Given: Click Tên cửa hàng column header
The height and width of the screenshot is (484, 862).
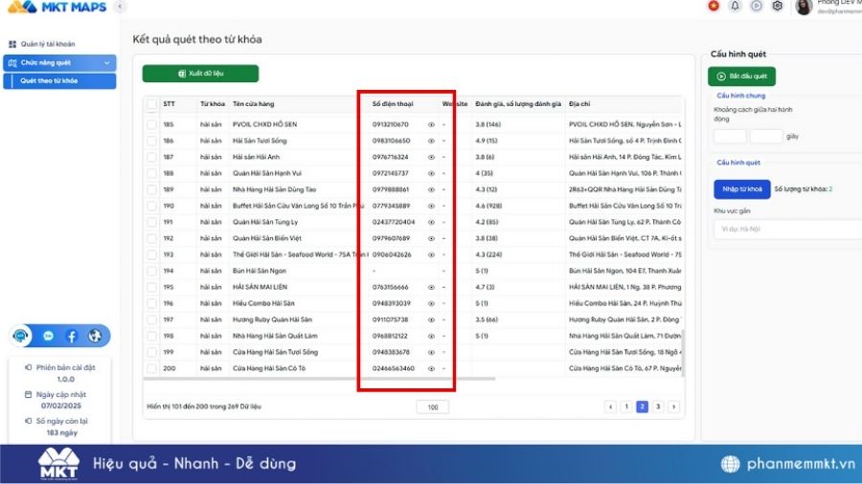Looking at the screenshot, I should (253, 104).
